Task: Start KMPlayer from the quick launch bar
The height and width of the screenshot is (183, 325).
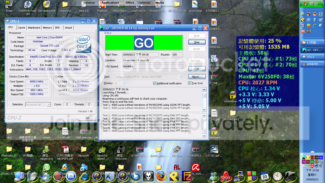Action: tap(109, 177)
